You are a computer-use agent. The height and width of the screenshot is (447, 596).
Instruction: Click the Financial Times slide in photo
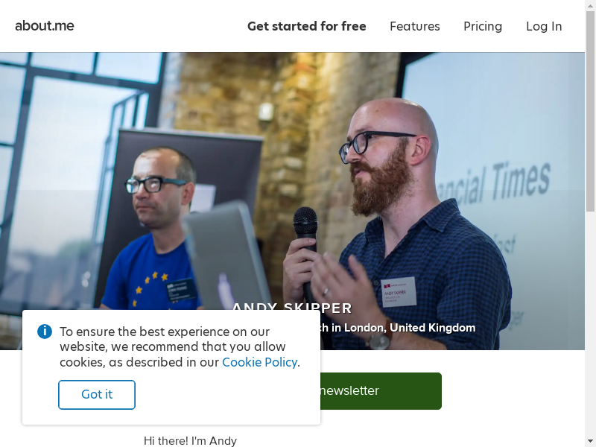click(494, 183)
